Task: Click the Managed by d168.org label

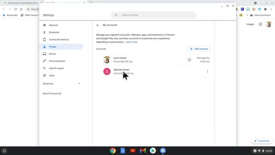Action: 203,60
